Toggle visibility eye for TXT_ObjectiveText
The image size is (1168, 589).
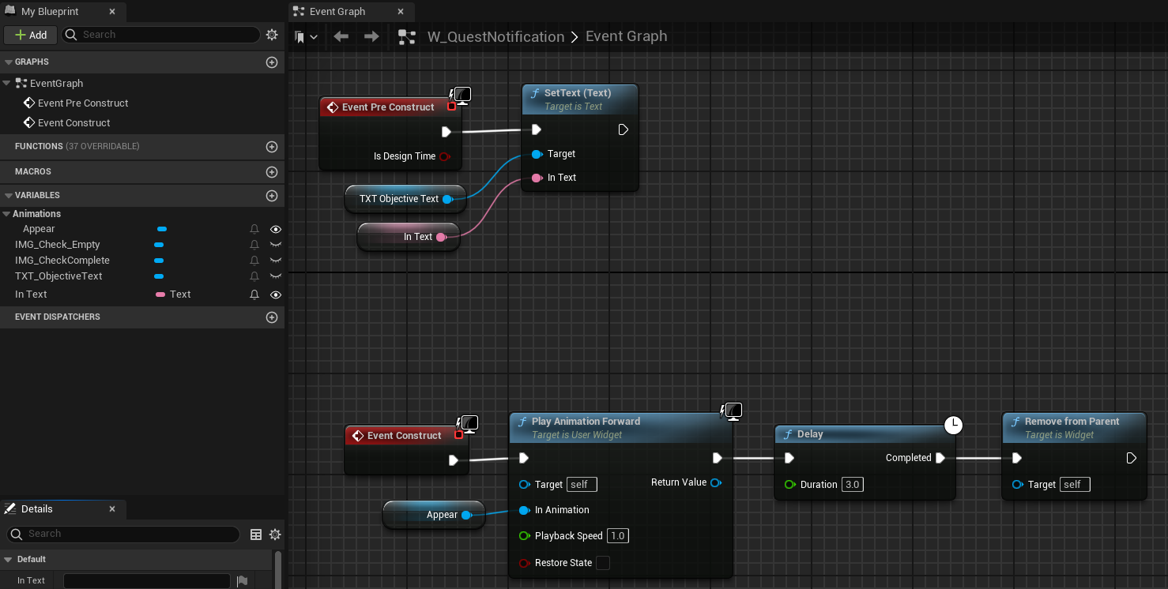pos(276,276)
